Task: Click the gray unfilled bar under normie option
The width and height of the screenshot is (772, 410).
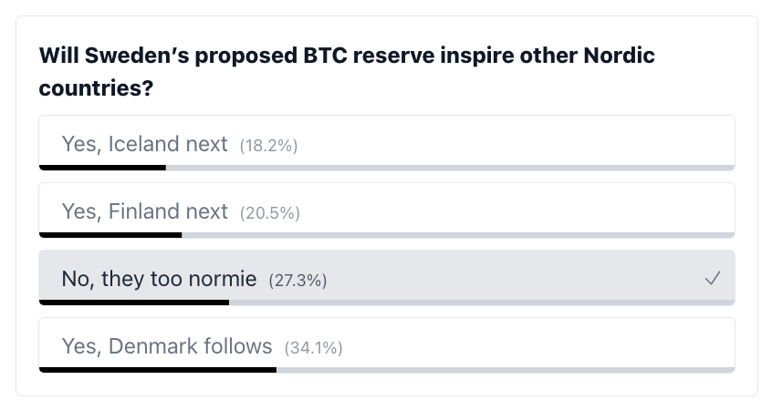Action: coord(482,302)
